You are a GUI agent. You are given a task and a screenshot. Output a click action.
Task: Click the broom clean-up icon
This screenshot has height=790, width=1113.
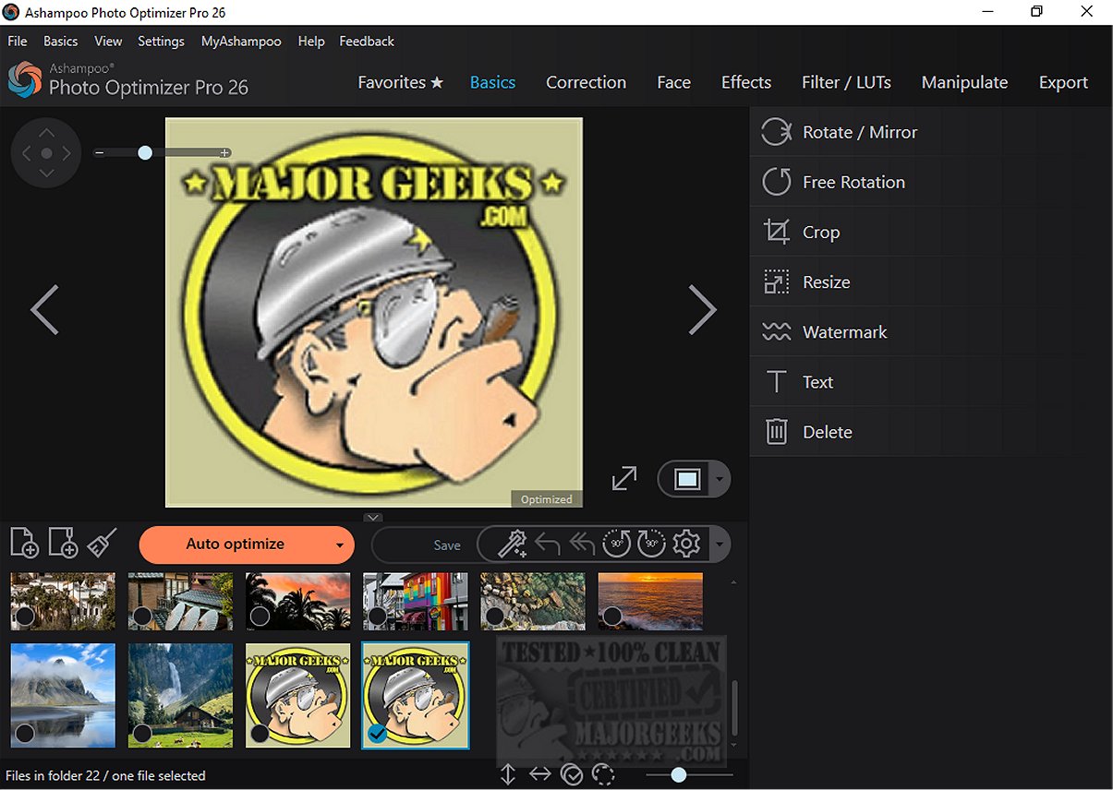coord(102,544)
